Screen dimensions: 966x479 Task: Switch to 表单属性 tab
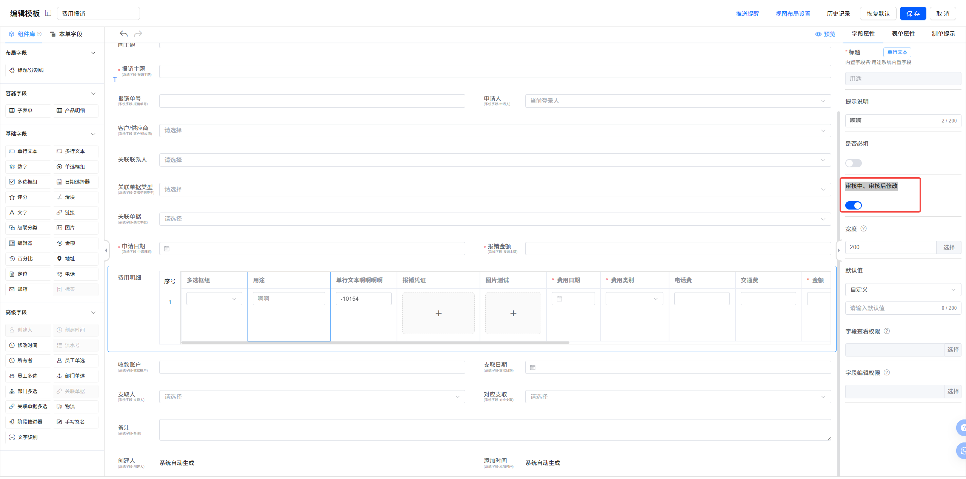pyautogui.click(x=903, y=34)
